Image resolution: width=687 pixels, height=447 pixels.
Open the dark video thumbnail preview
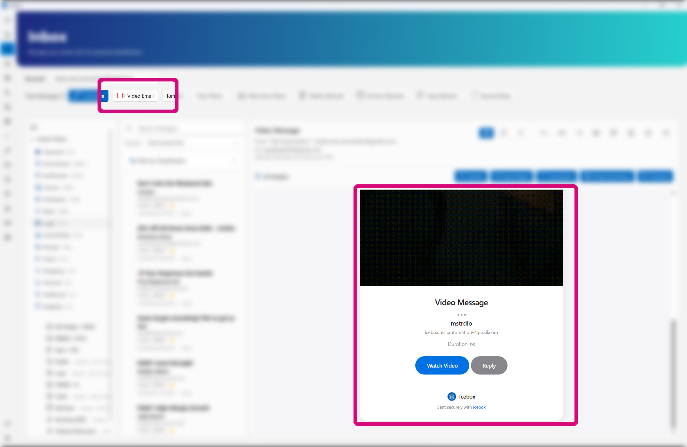[461, 238]
